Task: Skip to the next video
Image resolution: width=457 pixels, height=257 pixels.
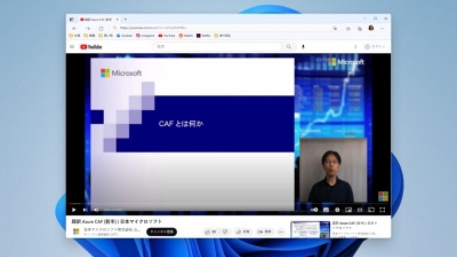Action: (85, 210)
